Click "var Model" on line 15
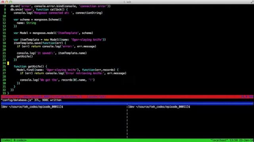The image size is (254, 142). [x=21, y=33]
